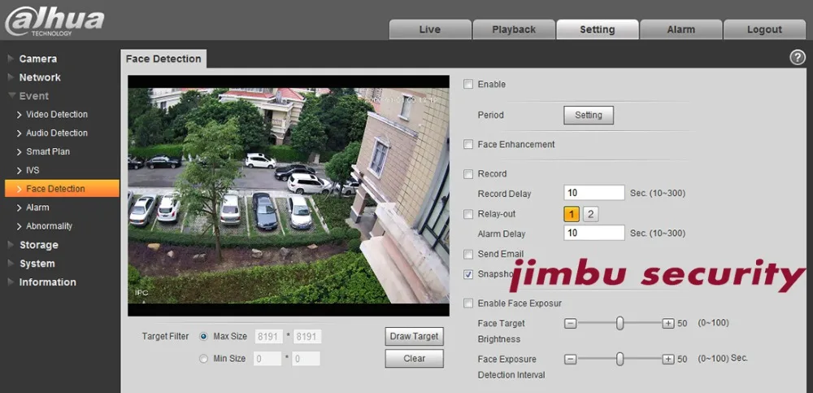The width and height of the screenshot is (813, 393).
Task: Open Video Detection settings
Action: (57, 114)
